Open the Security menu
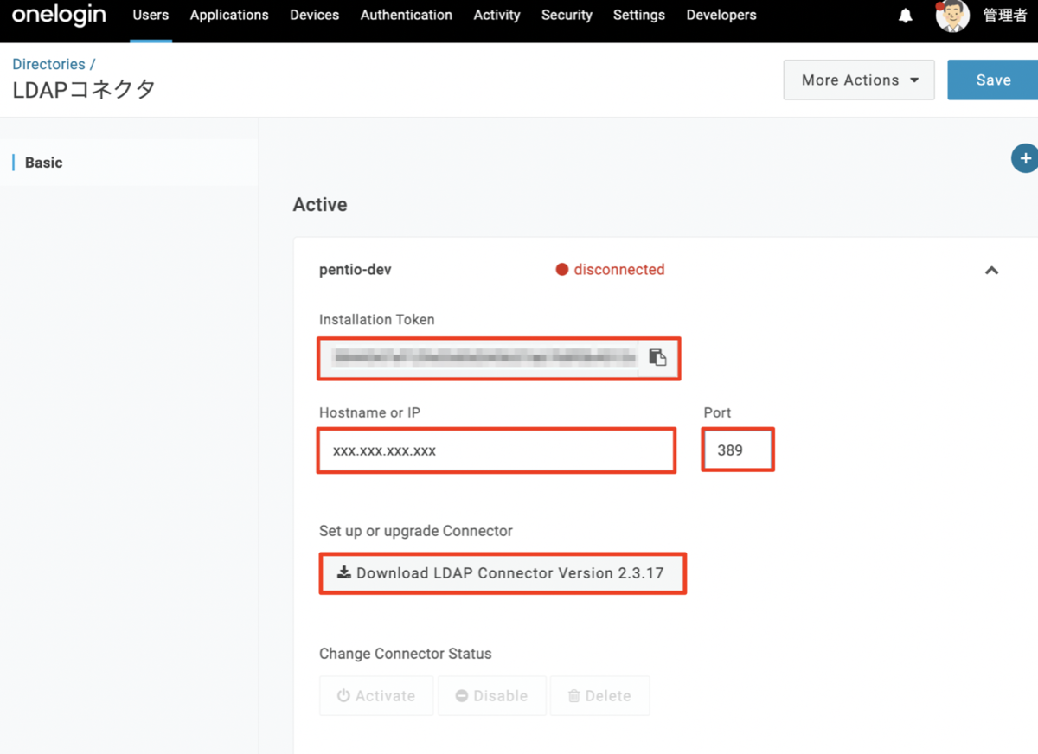The width and height of the screenshot is (1038, 754). [567, 16]
